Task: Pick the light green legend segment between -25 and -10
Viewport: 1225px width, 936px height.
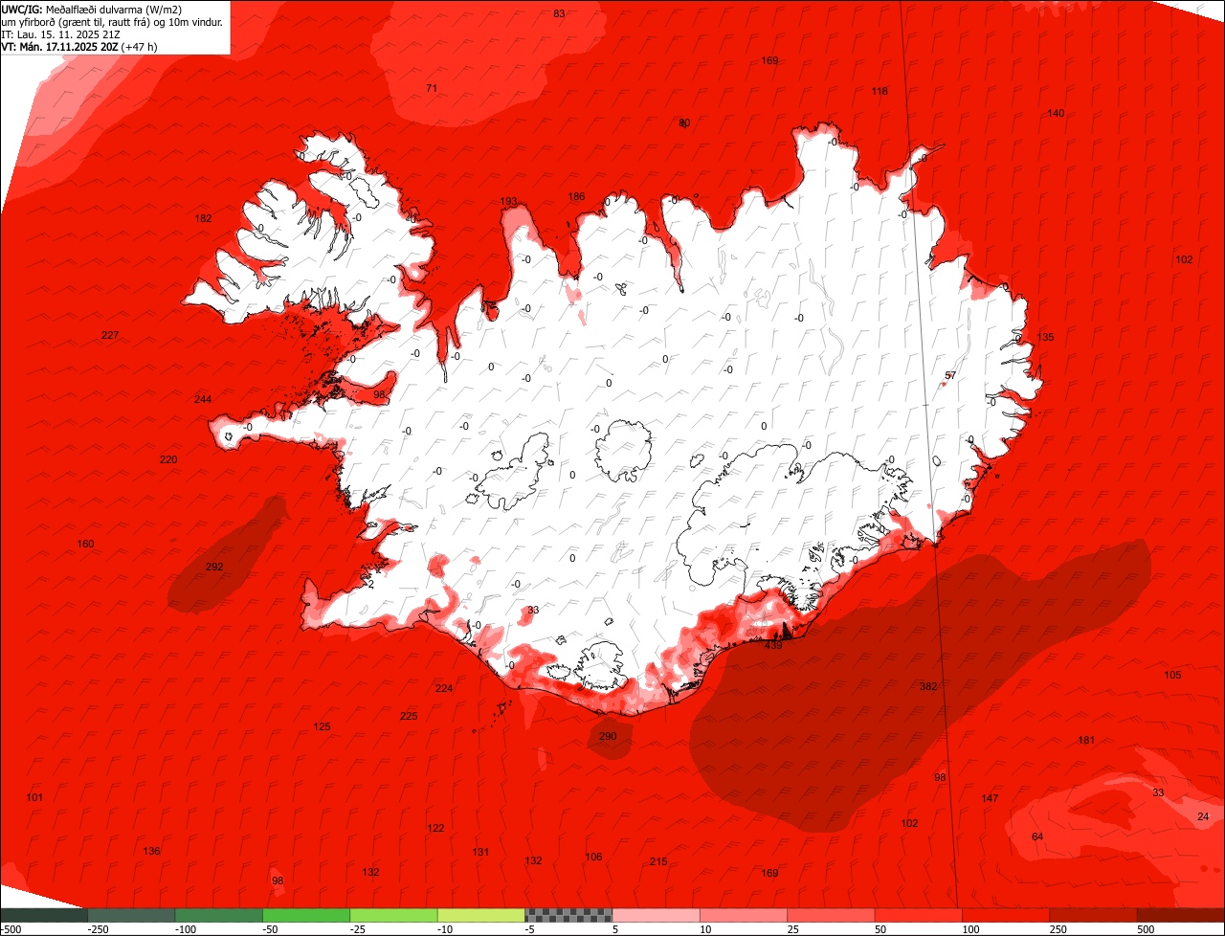Action: pos(393,915)
